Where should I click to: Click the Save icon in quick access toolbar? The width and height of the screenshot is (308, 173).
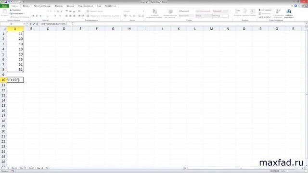point(5,2)
